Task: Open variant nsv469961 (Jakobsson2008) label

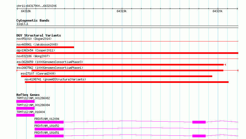Action: [37, 44]
